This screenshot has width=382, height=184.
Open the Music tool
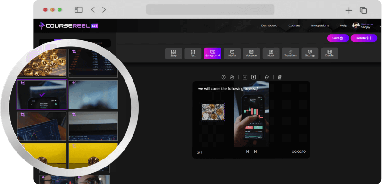[x=271, y=53]
